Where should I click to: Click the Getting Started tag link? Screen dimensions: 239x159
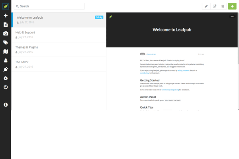point(151,54)
